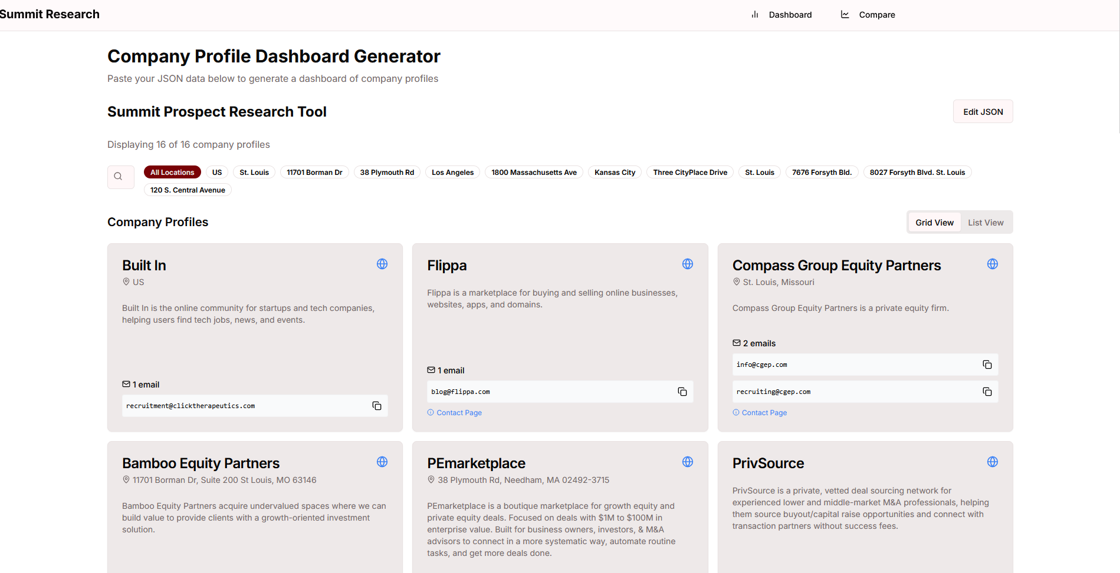1120x573 pixels.
Task: Select the All Locations filter chip
Action: [172, 173]
